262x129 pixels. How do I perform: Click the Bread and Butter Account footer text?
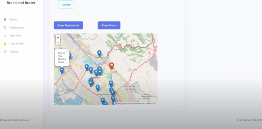(x=15, y=120)
